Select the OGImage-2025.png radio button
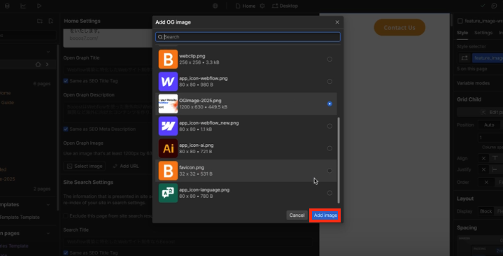This screenshot has width=503, height=256. click(x=330, y=104)
